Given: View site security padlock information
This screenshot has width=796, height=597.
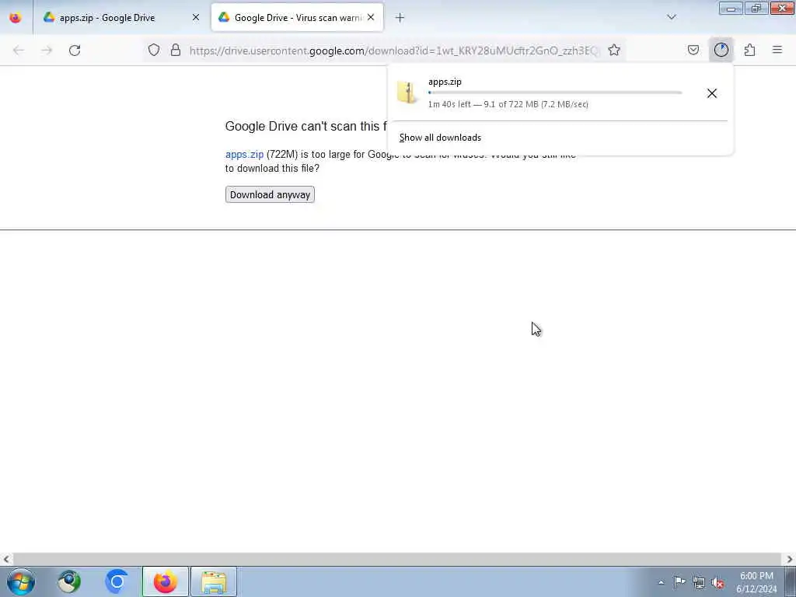Looking at the screenshot, I should tap(176, 51).
